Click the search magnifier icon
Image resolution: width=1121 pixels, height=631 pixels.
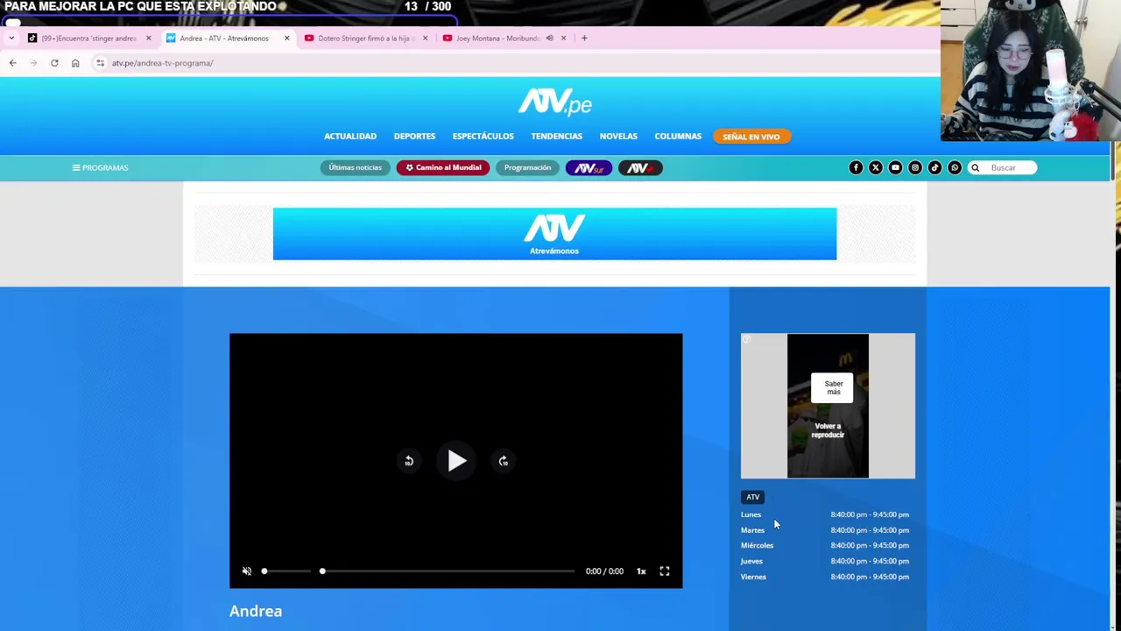[x=975, y=167]
